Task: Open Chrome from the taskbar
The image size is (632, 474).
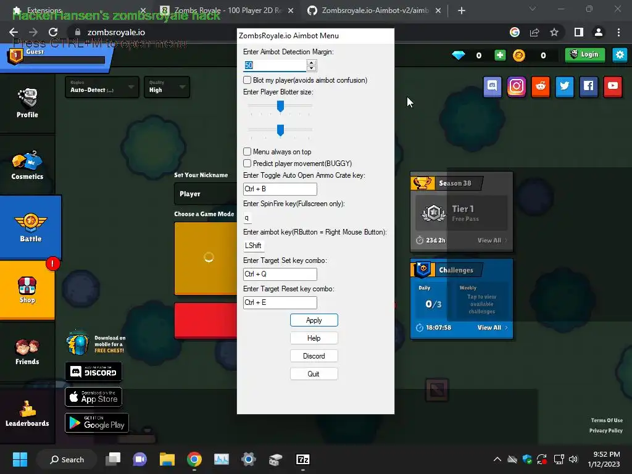Action: click(x=194, y=459)
